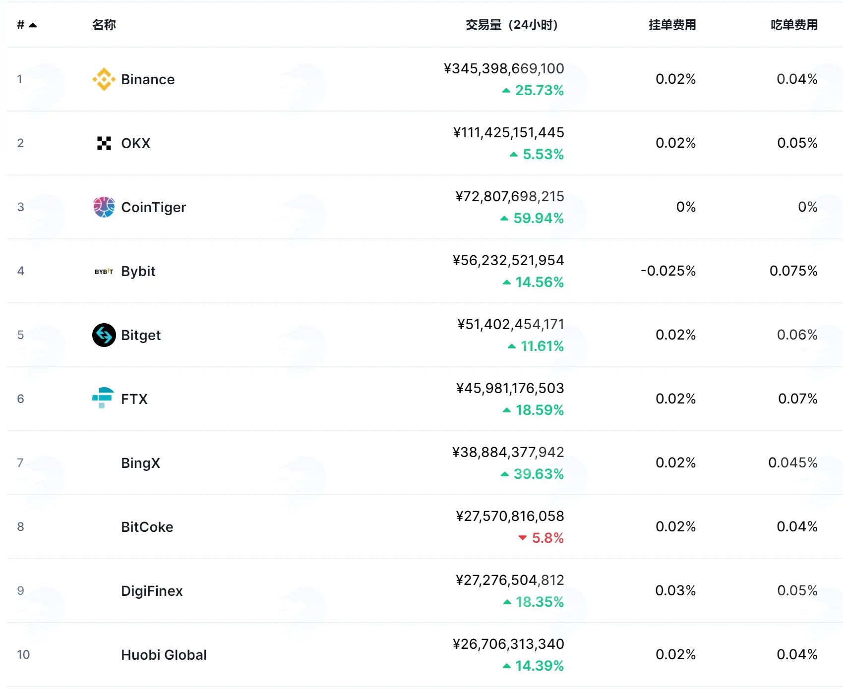Open the CoinTiger exchange name link
The height and width of the screenshot is (689, 843).
click(154, 207)
